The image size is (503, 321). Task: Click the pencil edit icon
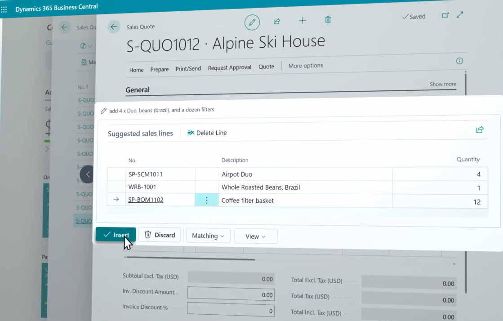tap(252, 22)
